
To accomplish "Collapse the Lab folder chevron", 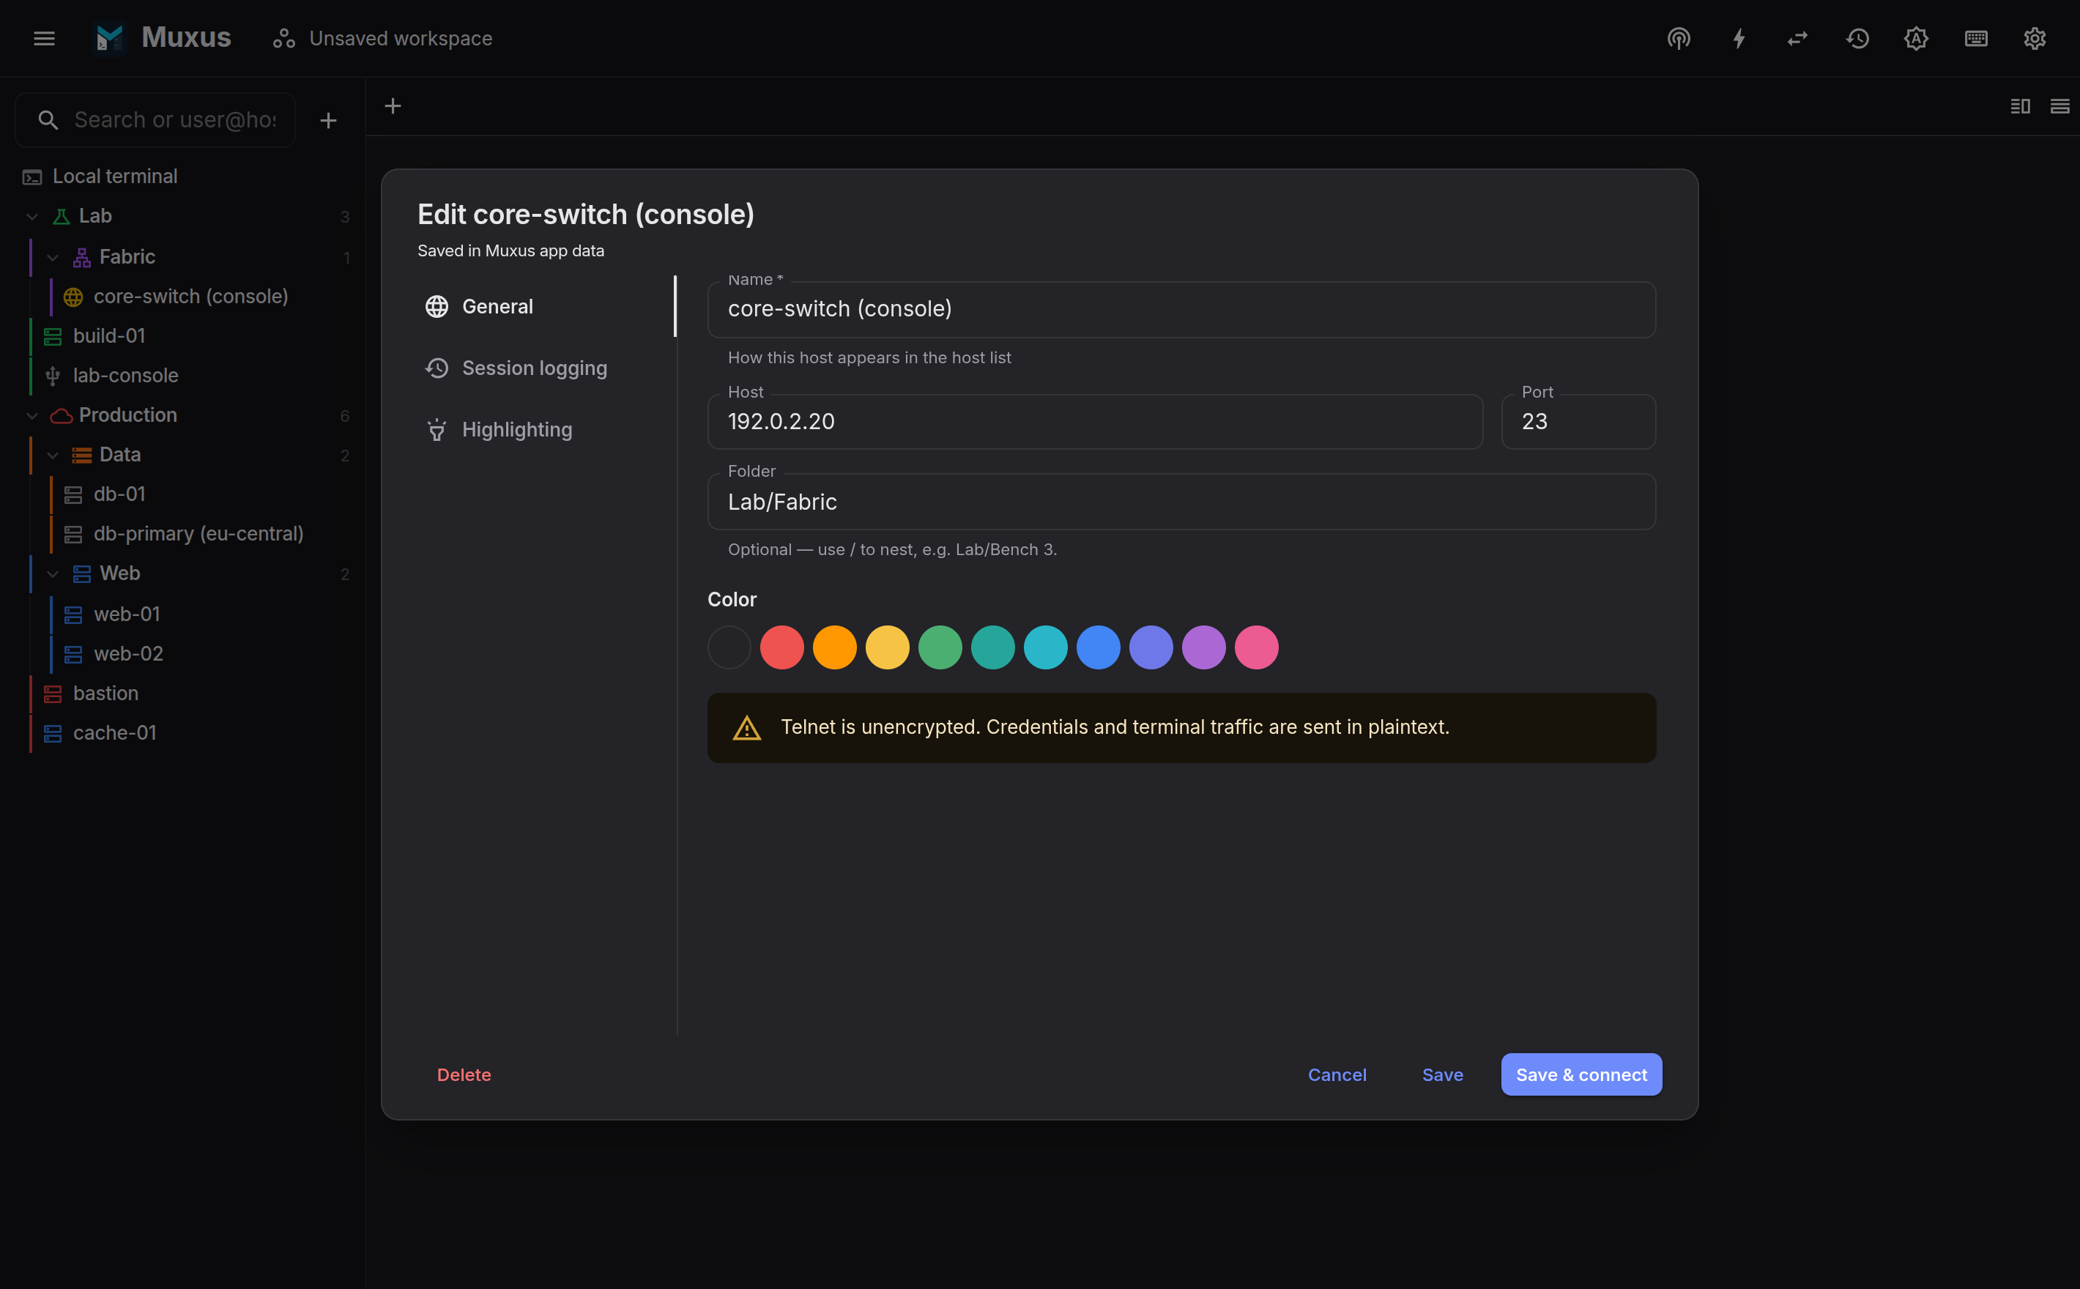I will point(32,217).
